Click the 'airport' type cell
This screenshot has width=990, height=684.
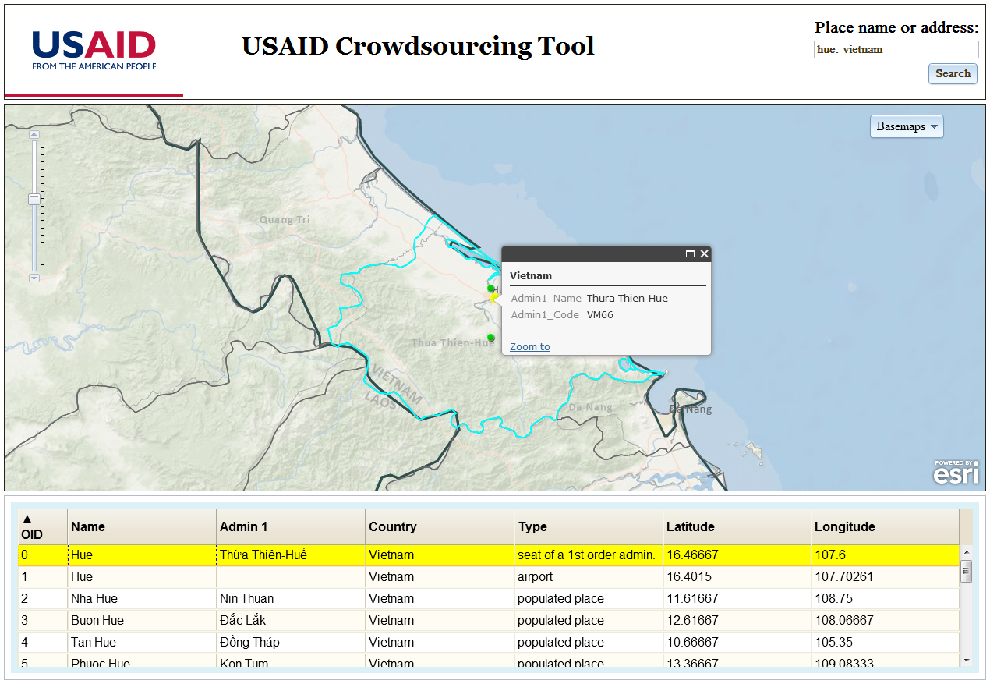[x=589, y=577]
